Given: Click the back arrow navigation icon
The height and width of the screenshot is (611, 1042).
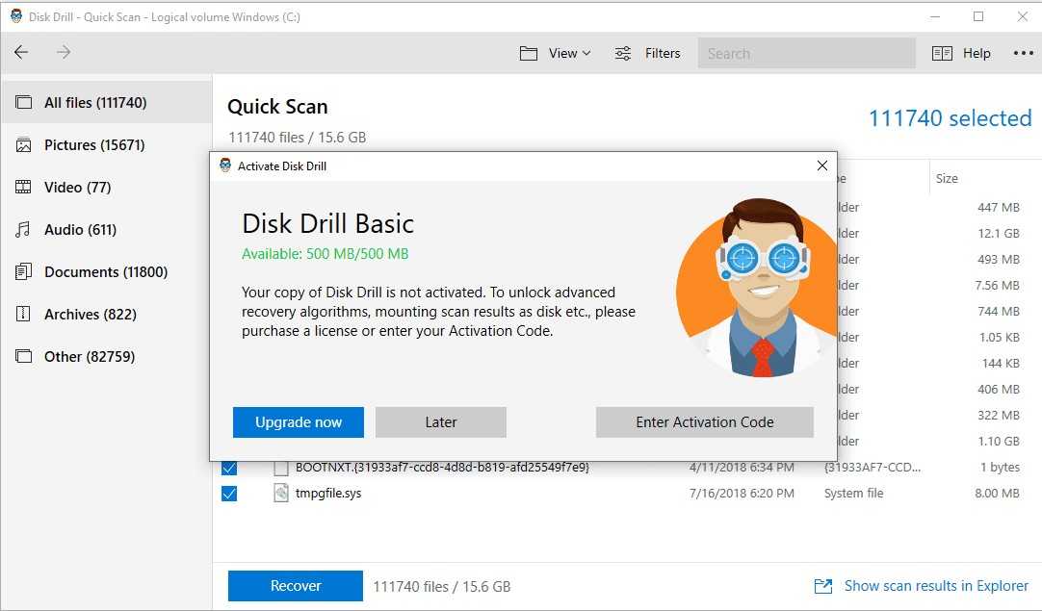Looking at the screenshot, I should 21,53.
